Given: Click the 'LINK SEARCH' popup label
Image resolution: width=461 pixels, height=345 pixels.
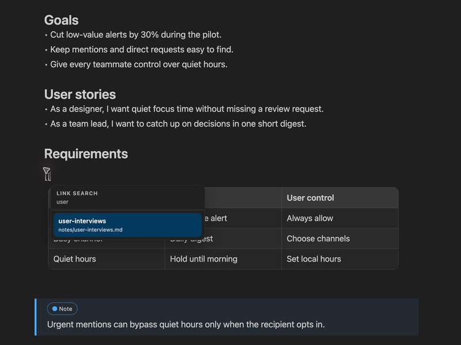Looking at the screenshot, I should [77, 193].
